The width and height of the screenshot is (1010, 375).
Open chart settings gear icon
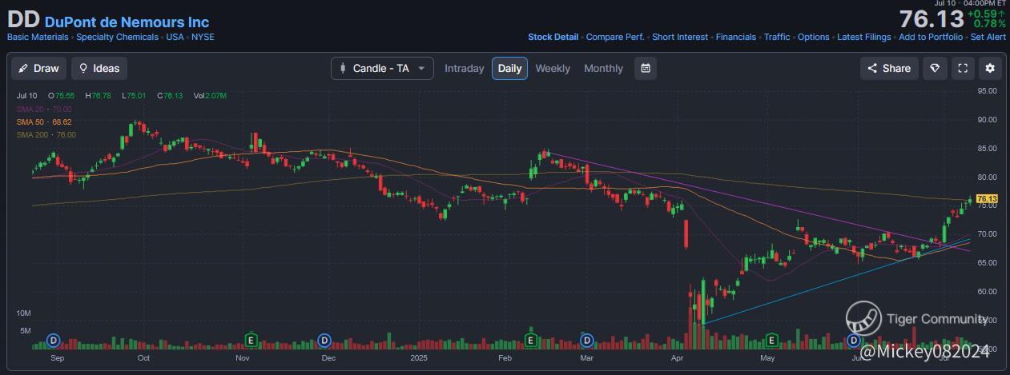click(x=990, y=68)
